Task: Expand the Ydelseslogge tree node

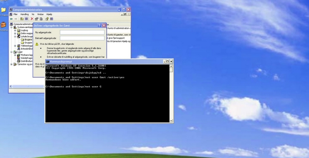Action: pyautogui.click(x=15, y=46)
